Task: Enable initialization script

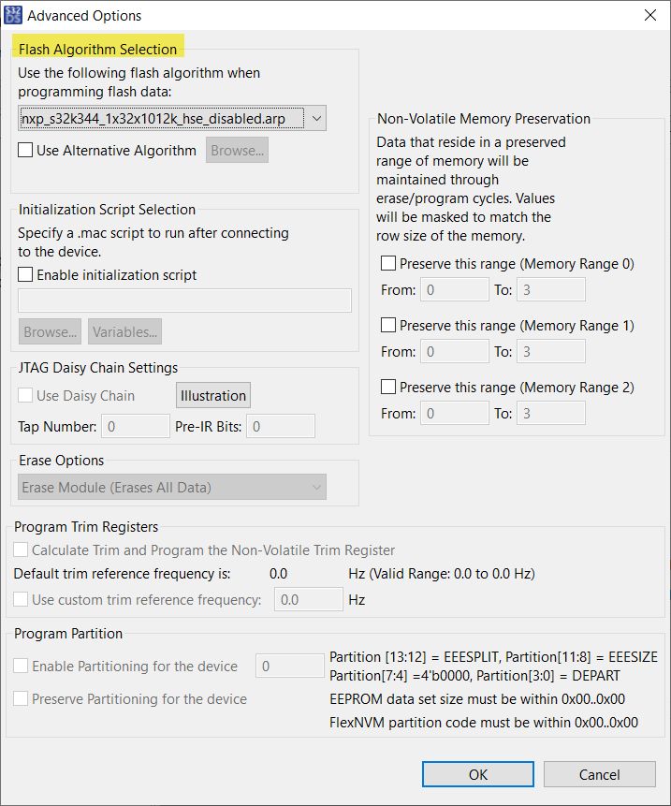Action: [x=23, y=274]
